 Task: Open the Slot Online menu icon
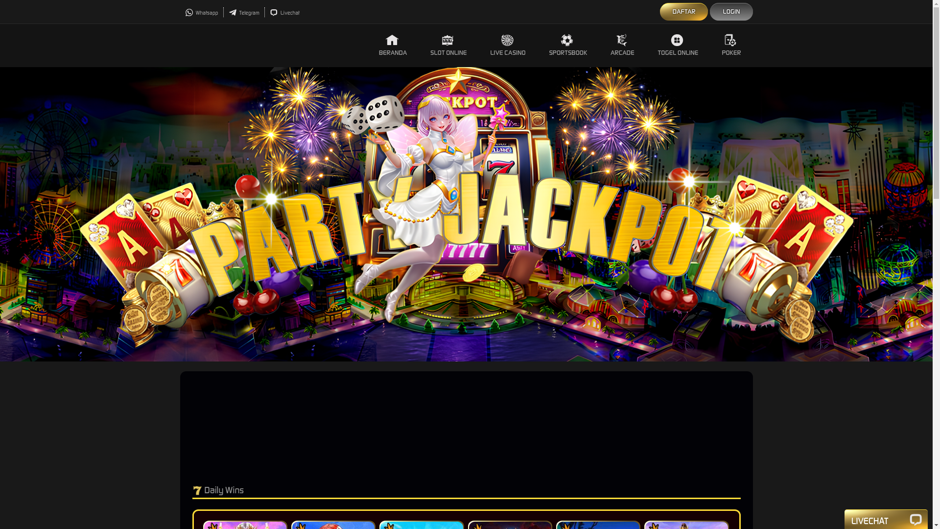click(x=447, y=40)
